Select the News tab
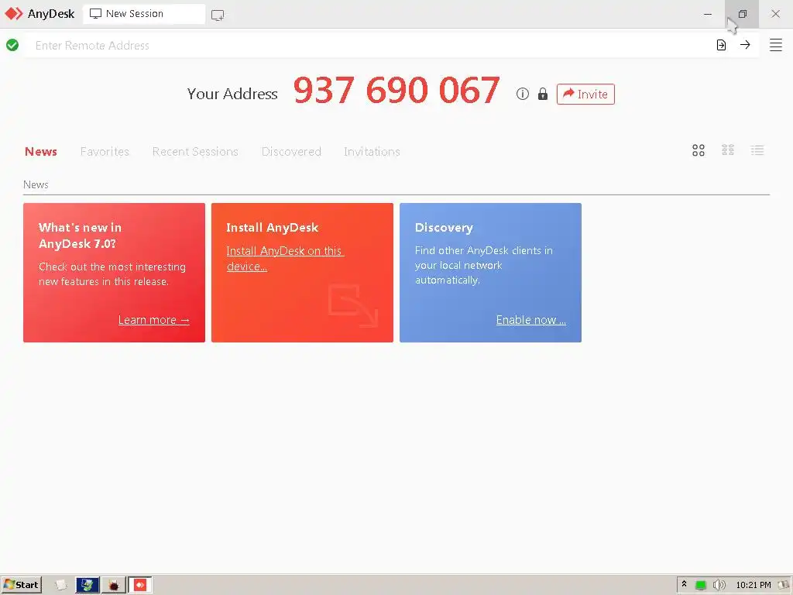Image resolution: width=793 pixels, height=595 pixels. point(41,151)
